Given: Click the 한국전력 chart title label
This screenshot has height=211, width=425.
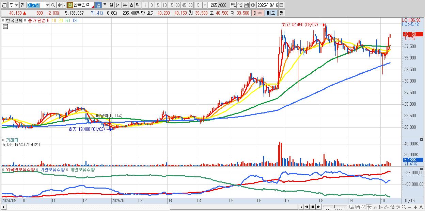Looking at the screenshot, I should [x=14, y=20].
